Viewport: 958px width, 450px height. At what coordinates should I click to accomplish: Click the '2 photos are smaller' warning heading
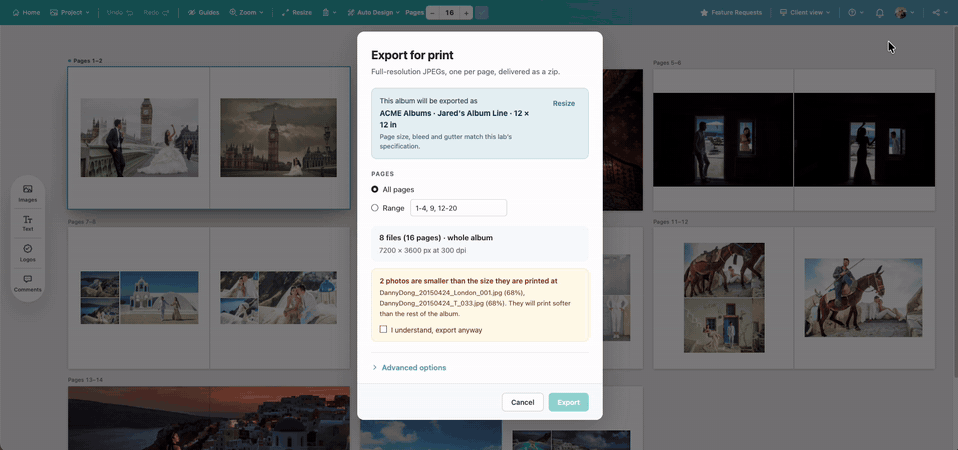click(x=468, y=281)
